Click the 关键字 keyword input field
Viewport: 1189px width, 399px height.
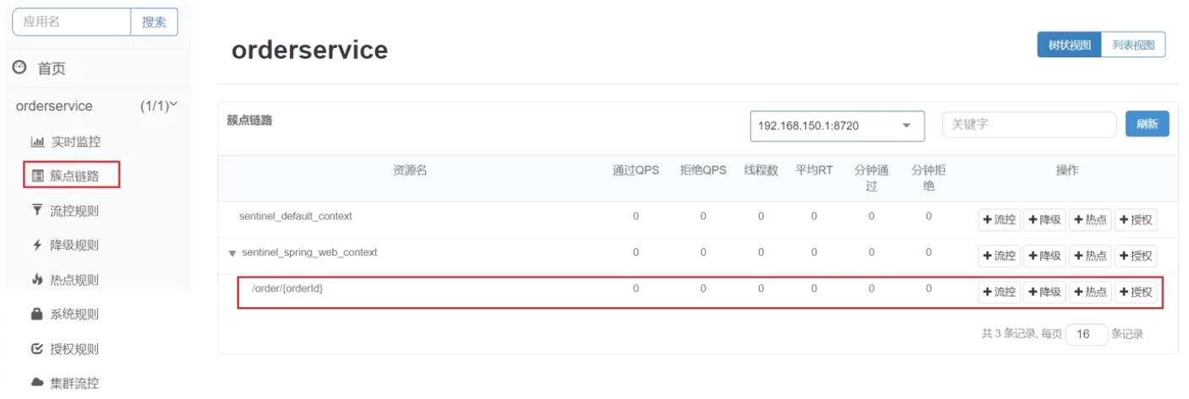pyautogui.click(x=1028, y=125)
